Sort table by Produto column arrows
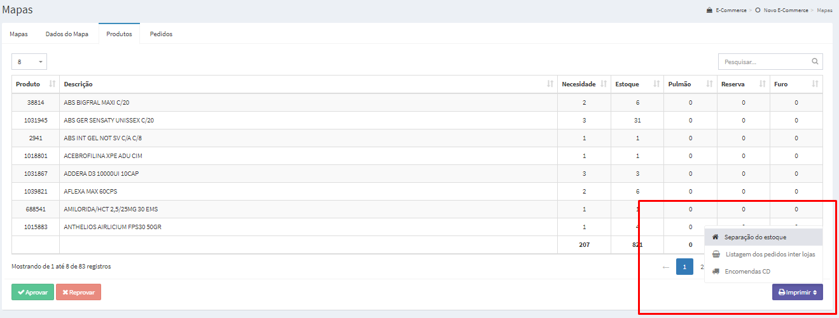The image size is (839, 318). tap(53, 84)
